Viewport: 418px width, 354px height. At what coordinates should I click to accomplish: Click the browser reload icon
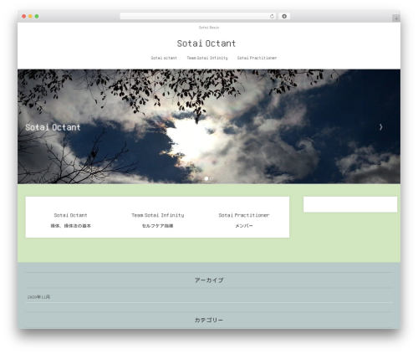click(272, 16)
